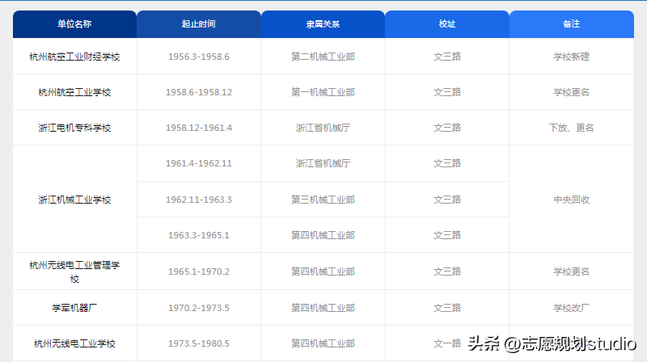
Task: Click the 单位名称 column header
Action: pos(74,24)
